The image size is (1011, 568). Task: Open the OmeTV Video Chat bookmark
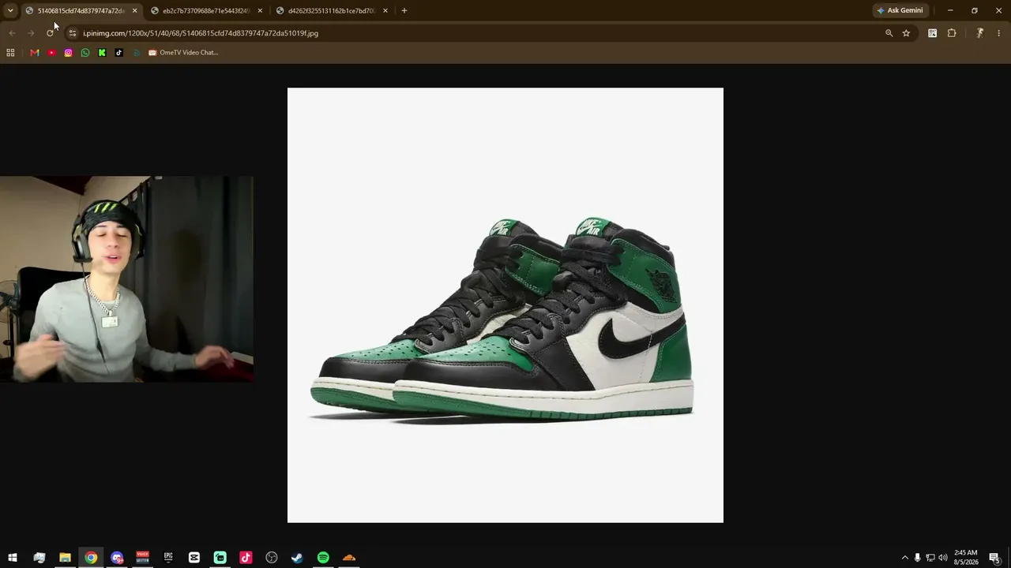(x=183, y=53)
